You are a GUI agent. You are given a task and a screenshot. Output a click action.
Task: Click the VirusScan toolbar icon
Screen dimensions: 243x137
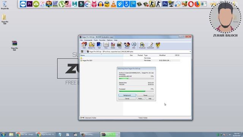click(142, 45)
